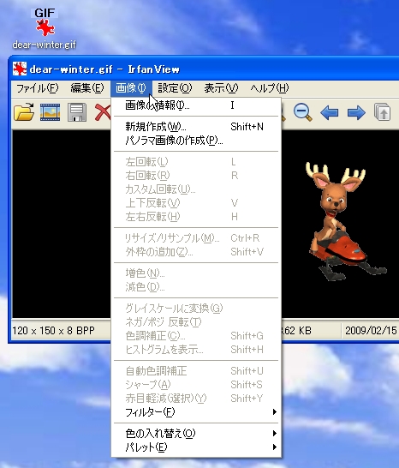Image resolution: width=399 pixels, height=468 pixels.
Task: Open the ファイル(F) menu
Action: pyautogui.click(x=38, y=88)
